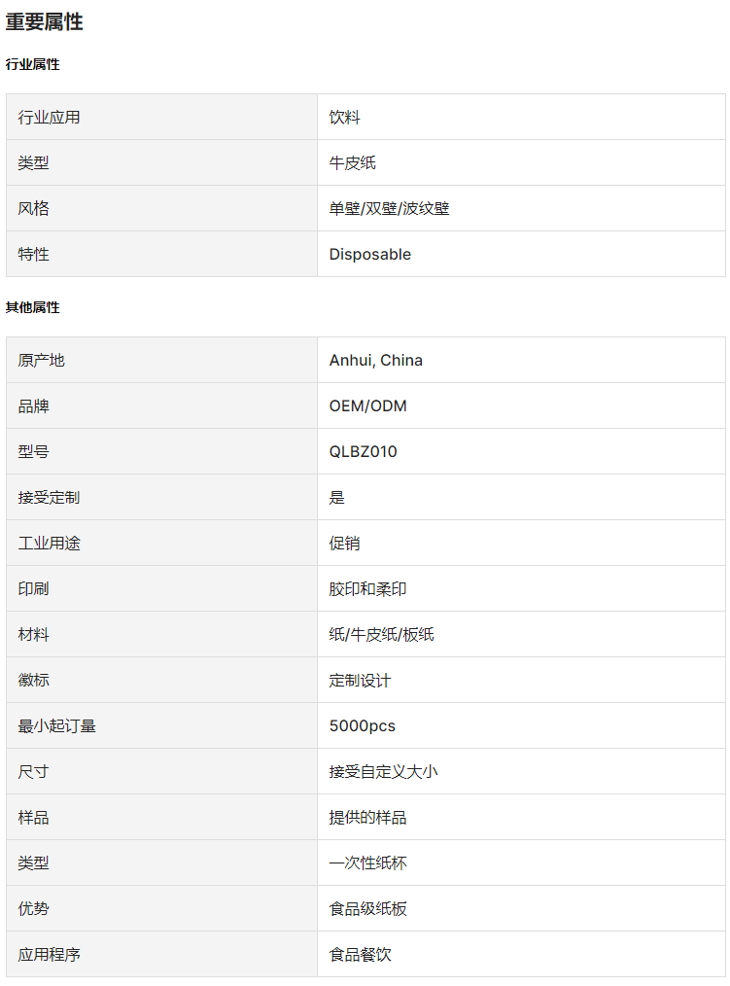
Task: Click the 重要属性 heading
Action: click(44, 22)
